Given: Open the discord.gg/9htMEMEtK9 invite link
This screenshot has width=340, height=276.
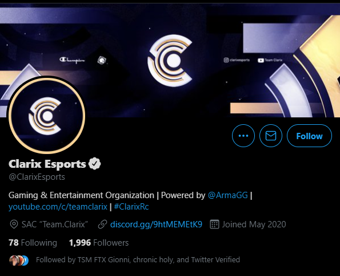Looking at the screenshot, I should pyautogui.click(x=156, y=224).
